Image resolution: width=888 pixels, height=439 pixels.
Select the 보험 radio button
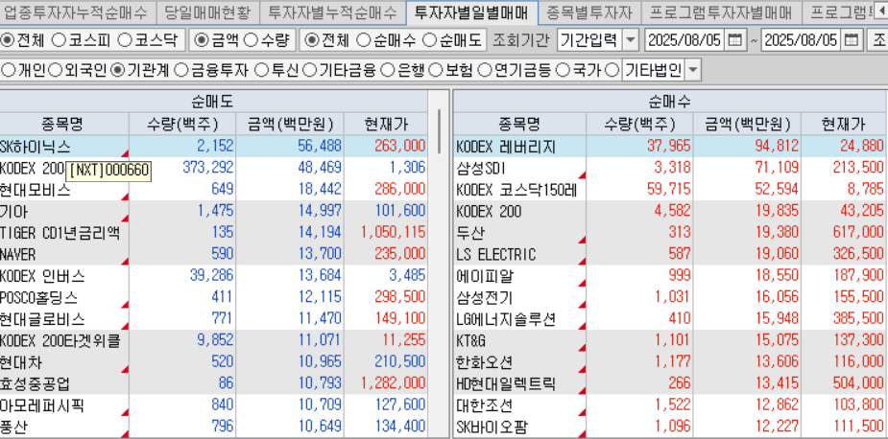tap(436, 70)
